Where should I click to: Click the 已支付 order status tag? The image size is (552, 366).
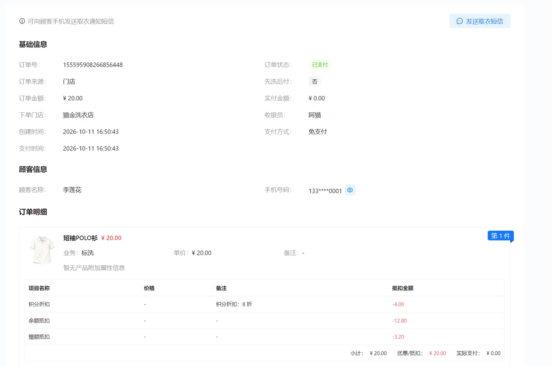tap(320, 65)
